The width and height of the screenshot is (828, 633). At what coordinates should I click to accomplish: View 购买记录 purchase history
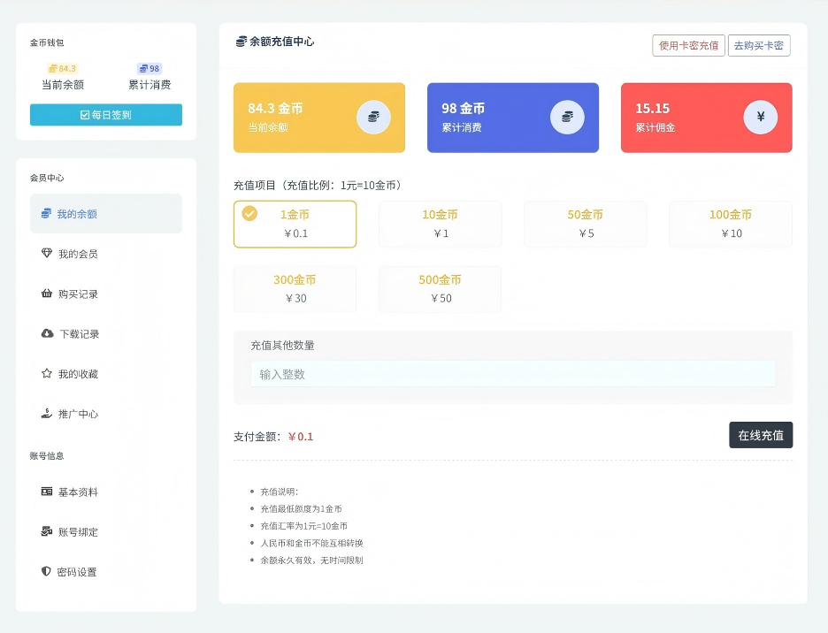(x=105, y=293)
